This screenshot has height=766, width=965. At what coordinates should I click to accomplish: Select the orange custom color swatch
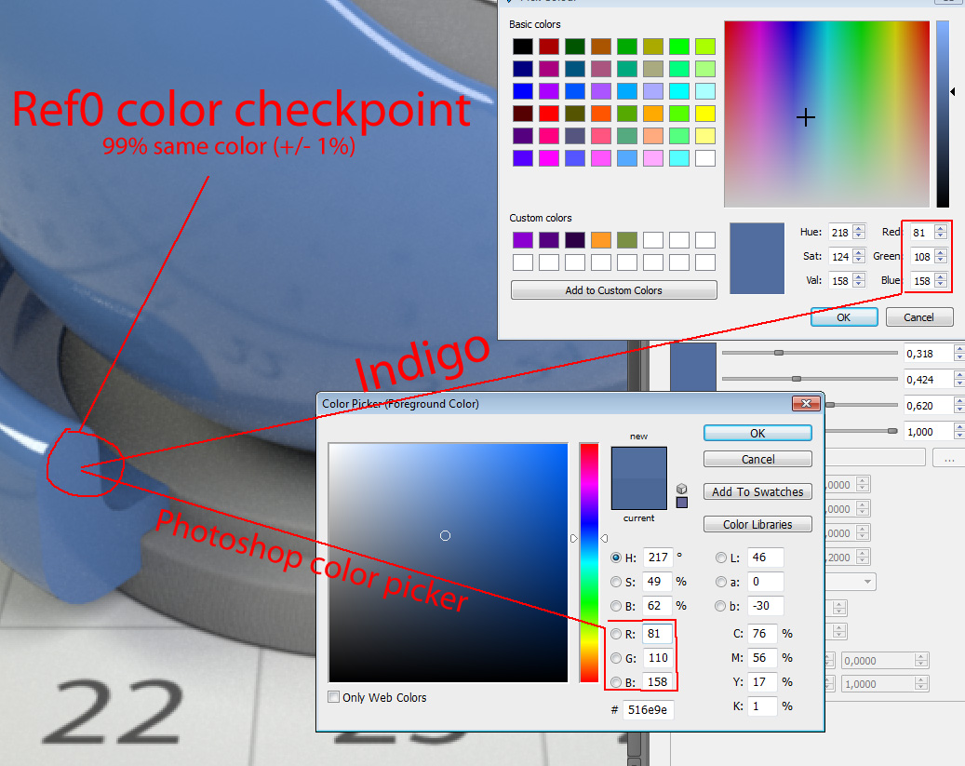click(x=601, y=240)
